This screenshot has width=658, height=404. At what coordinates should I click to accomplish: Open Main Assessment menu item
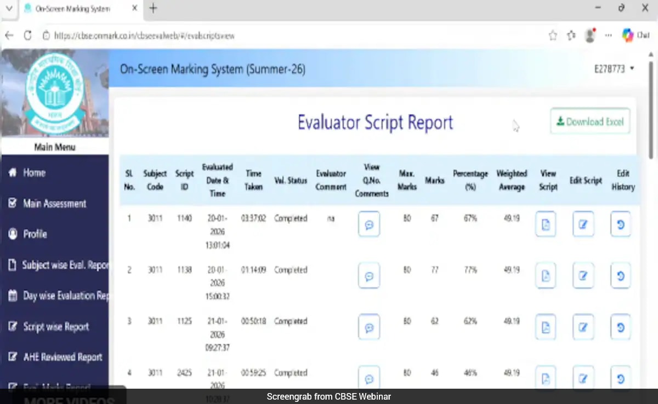[54, 204]
